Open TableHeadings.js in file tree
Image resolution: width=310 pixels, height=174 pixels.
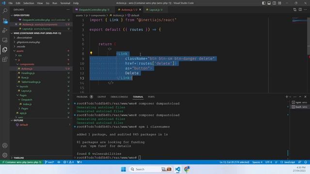31,82
